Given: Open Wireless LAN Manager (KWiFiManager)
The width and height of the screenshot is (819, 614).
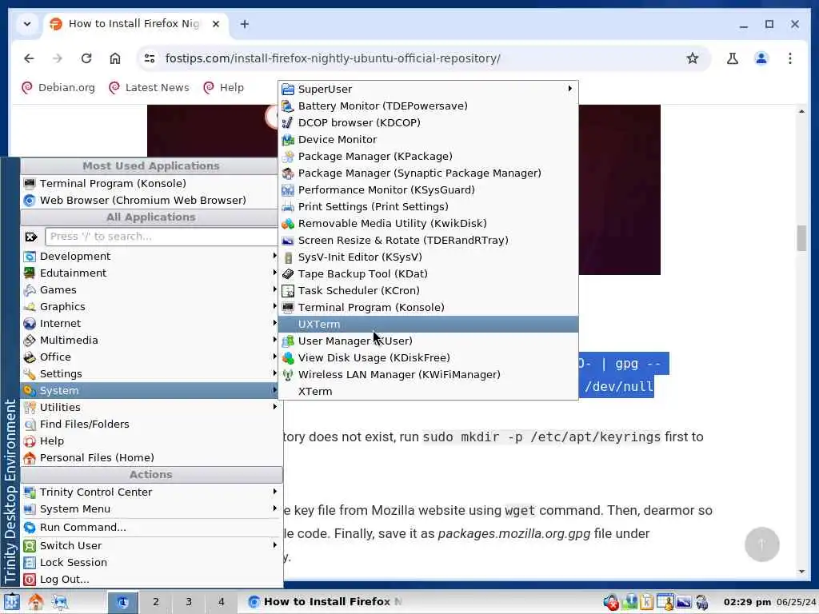Looking at the screenshot, I should [x=428, y=374].
